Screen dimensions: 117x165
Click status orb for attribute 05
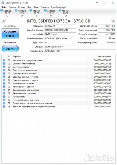point(4,73)
